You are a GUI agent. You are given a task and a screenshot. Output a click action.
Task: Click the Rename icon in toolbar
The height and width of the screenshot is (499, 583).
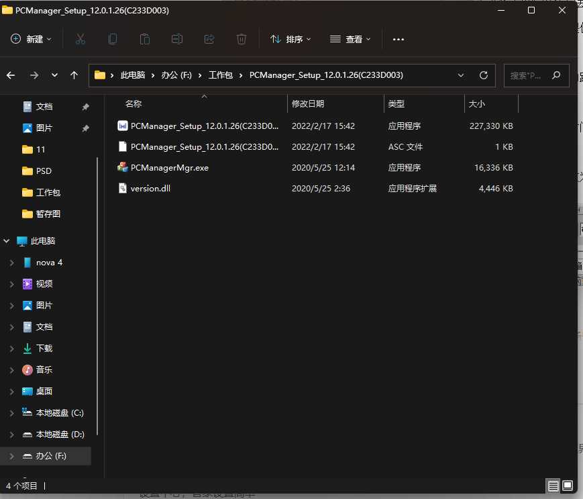(177, 39)
